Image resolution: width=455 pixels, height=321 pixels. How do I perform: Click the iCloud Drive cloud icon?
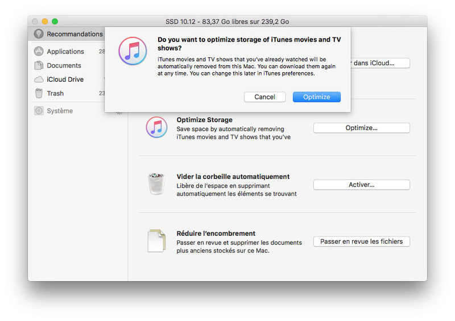[39, 80]
